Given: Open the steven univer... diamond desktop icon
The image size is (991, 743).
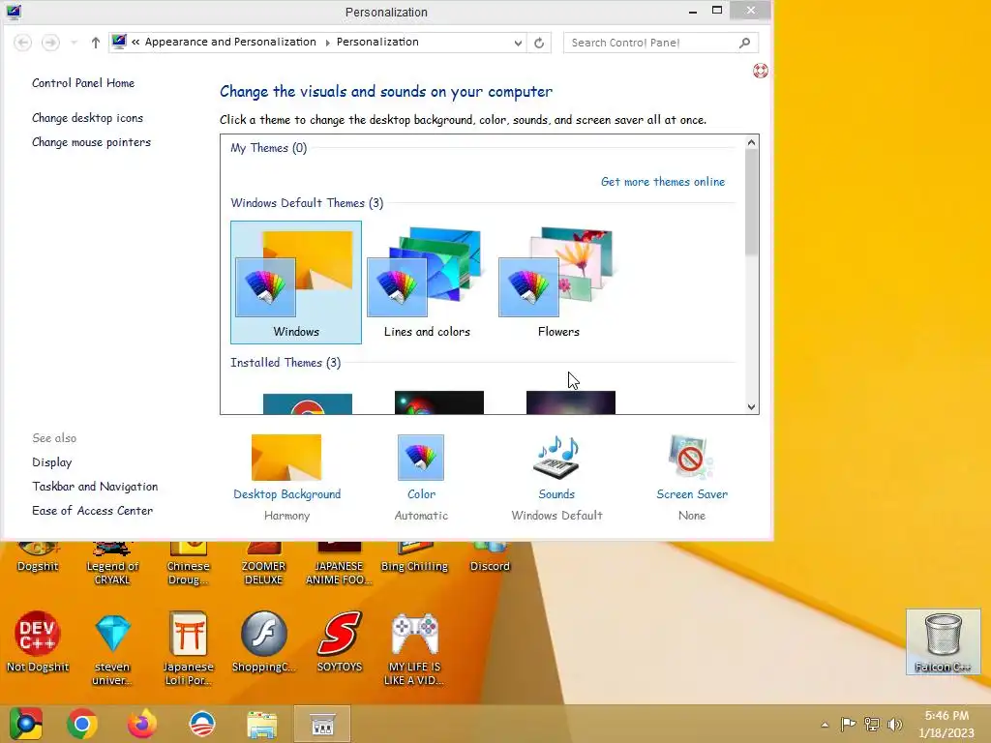Looking at the screenshot, I should [x=112, y=648].
